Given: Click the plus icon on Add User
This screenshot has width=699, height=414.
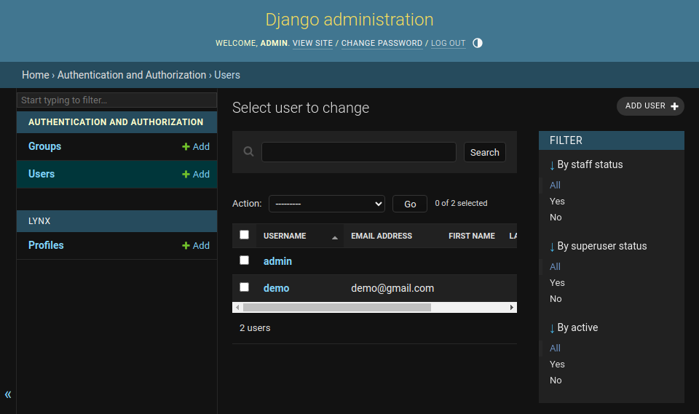Looking at the screenshot, I should click(674, 106).
